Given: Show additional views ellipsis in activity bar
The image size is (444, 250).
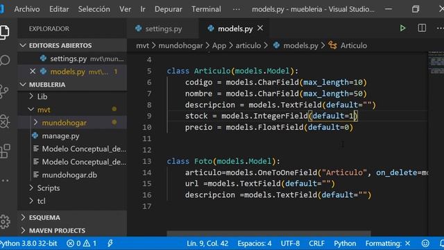Looking at the screenshot, I should coord(5,181).
